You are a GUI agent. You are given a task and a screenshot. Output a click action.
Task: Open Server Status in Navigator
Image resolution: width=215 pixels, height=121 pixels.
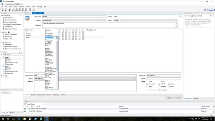click(9, 18)
